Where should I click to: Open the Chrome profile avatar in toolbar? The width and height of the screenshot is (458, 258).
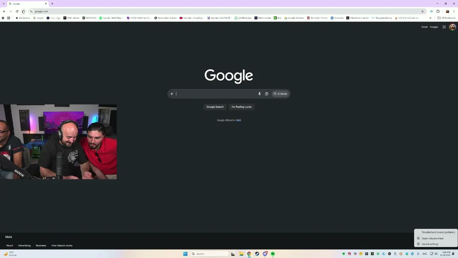coord(447,11)
